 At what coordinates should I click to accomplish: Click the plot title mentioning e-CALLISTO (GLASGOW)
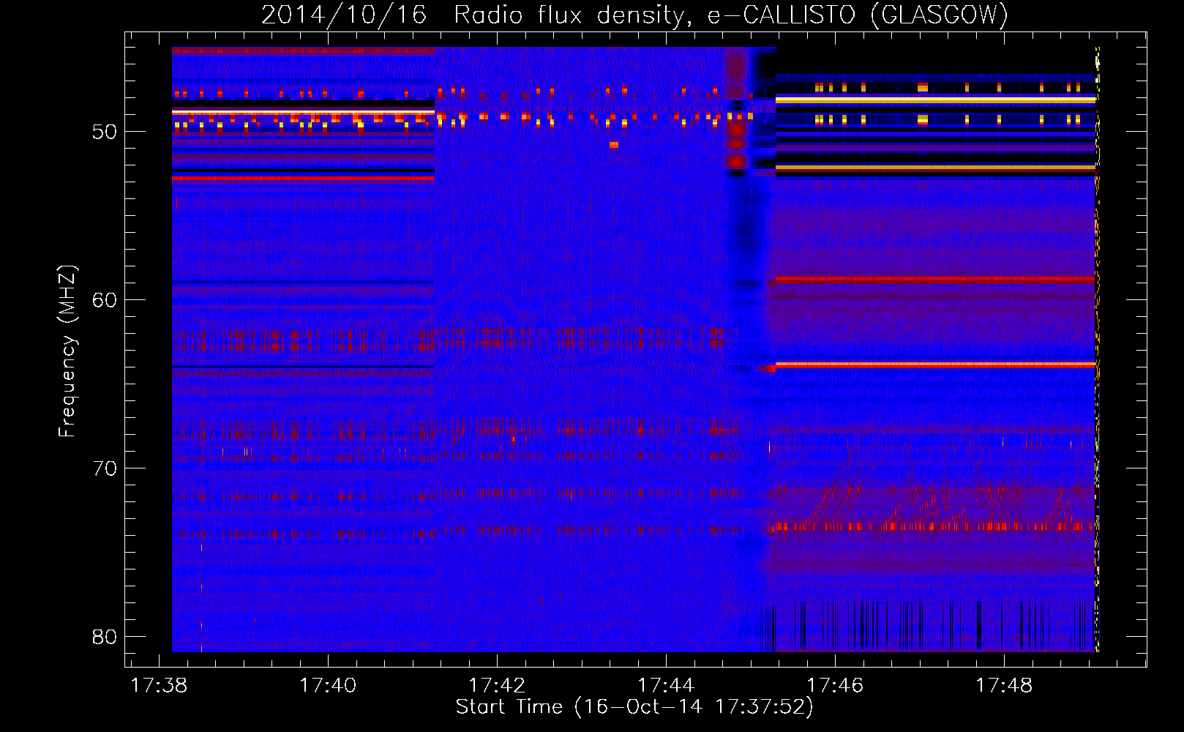(x=634, y=15)
